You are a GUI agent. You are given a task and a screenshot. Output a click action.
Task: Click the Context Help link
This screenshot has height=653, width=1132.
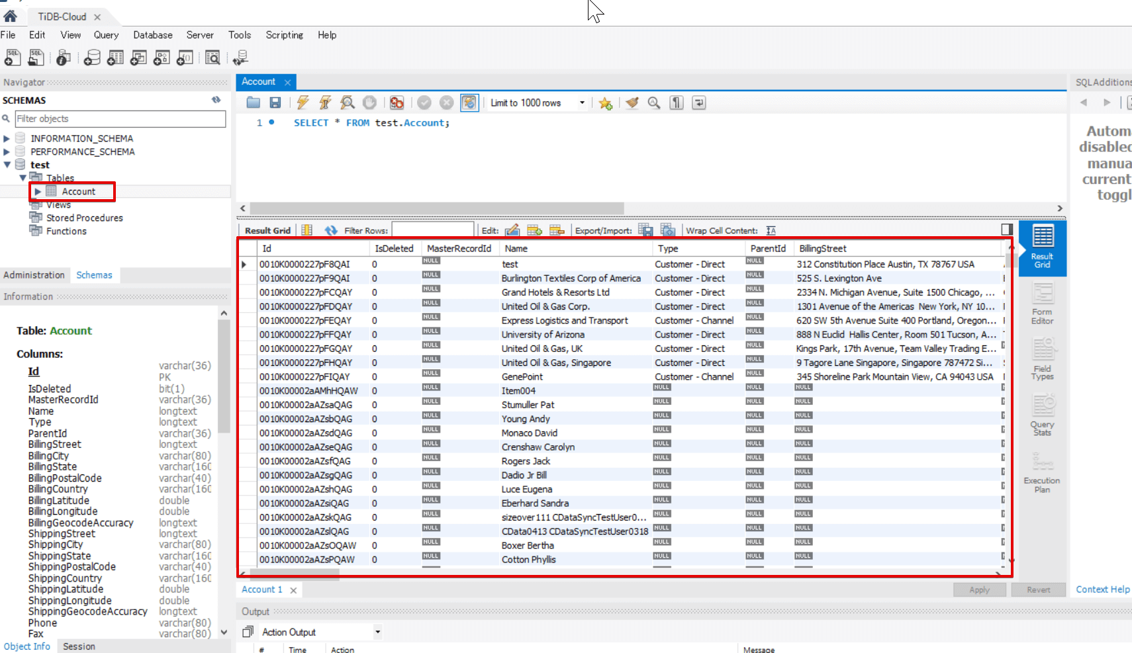point(1102,589)
